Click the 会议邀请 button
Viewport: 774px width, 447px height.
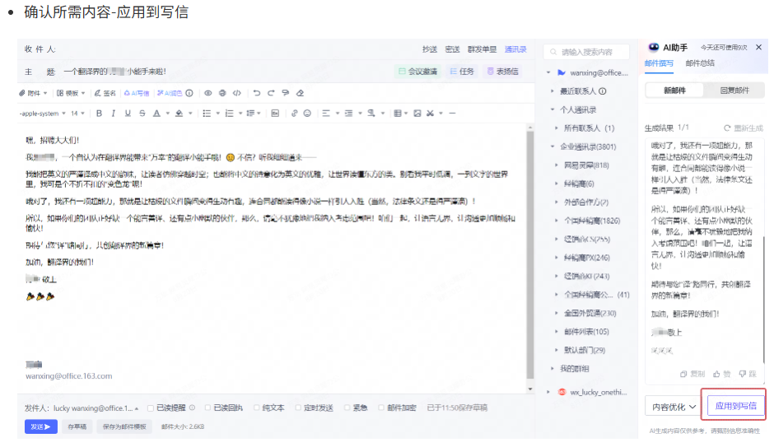pos(417,72)
